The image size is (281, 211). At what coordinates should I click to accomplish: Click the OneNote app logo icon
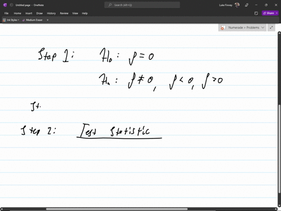(5, 5)
